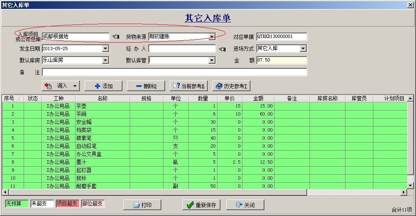Expand the 货物来源 dropdown

pos(212,37)
